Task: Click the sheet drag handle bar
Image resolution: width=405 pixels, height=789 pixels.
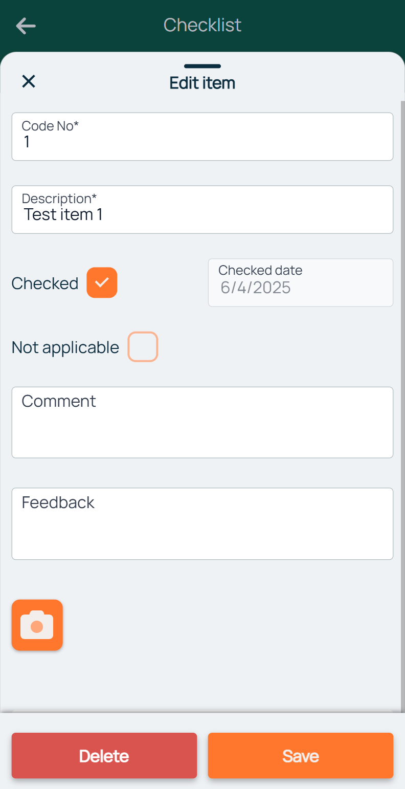Action: pos(202,66)
